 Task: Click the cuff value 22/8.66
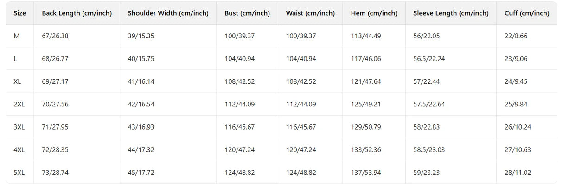coord(516,36)
